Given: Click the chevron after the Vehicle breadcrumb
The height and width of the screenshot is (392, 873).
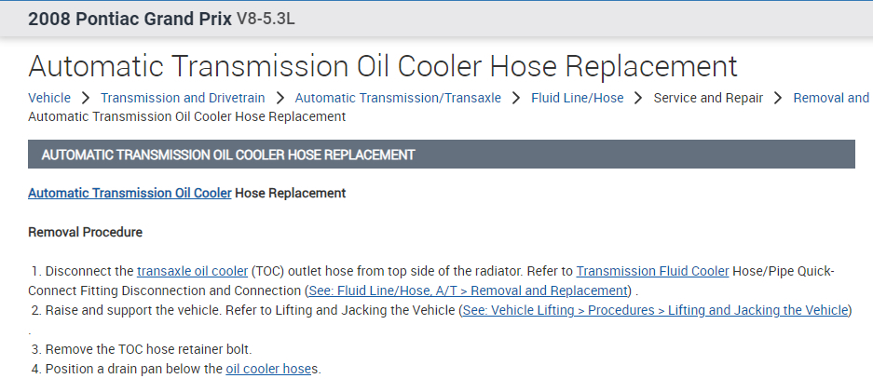Looking at the screenshot, I should 85,98.
